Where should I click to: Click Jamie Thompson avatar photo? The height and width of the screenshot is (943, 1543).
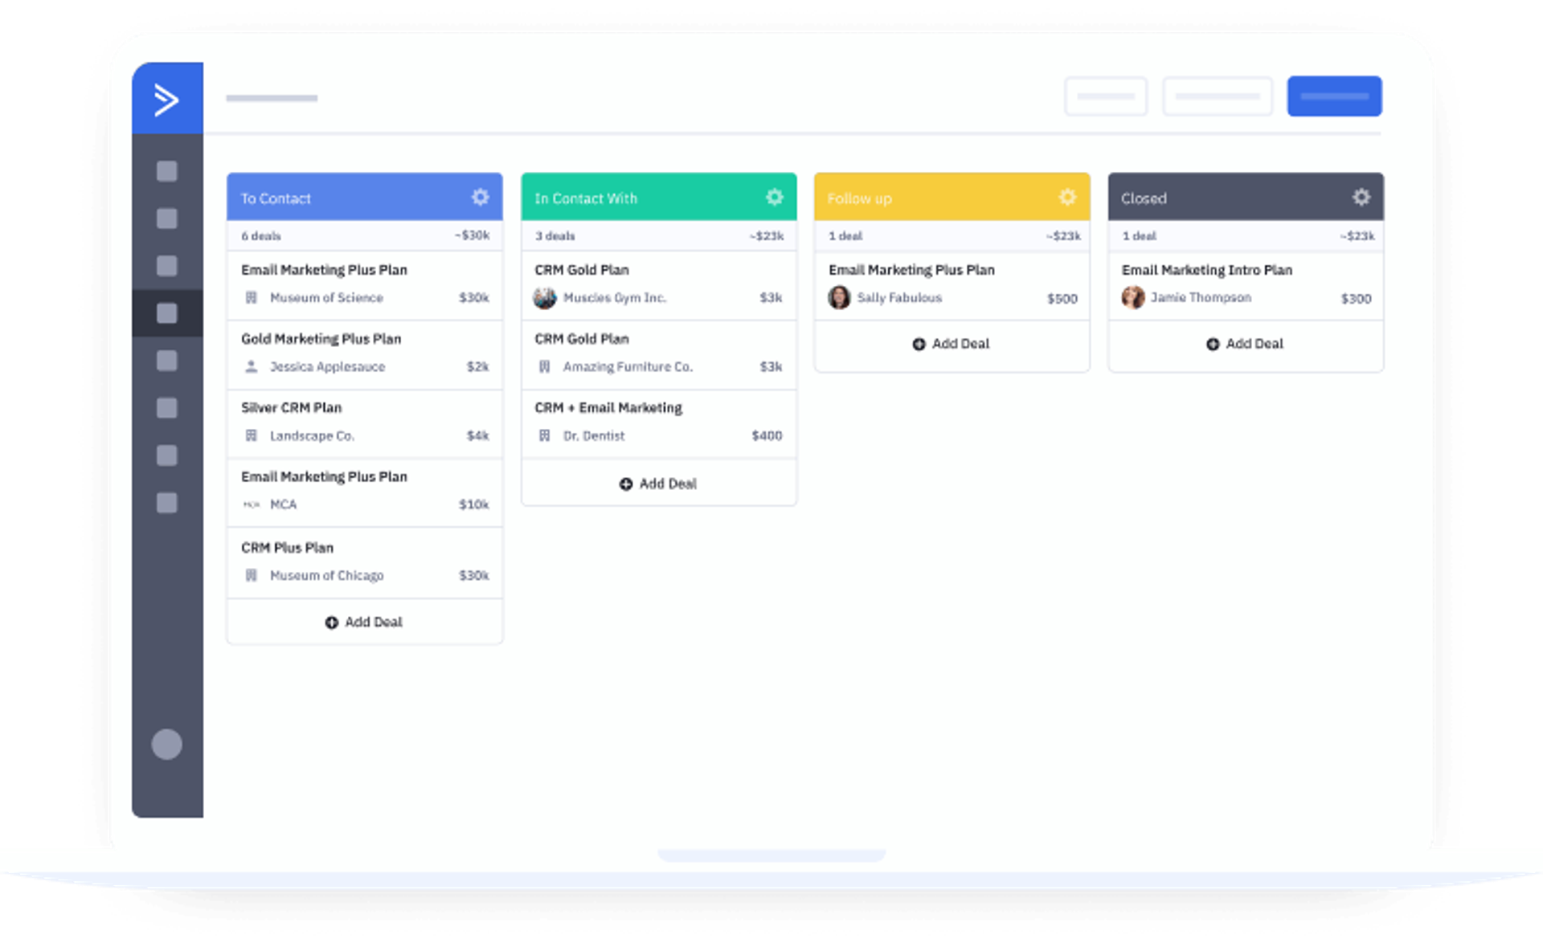pyautogui.click(x=1133, y=298)
